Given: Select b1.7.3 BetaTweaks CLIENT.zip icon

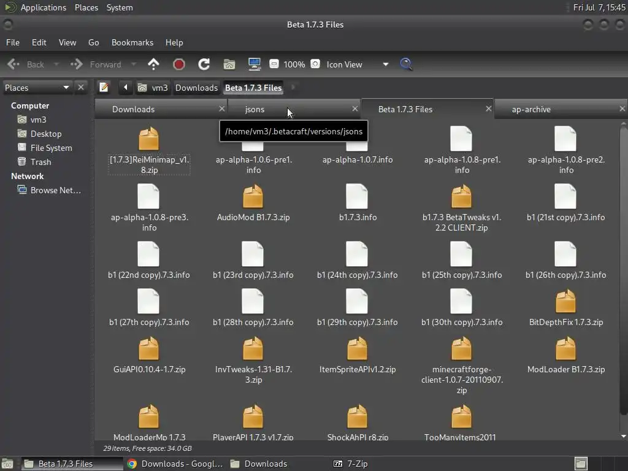Looking at the screenshot, I should click(461, 196).
